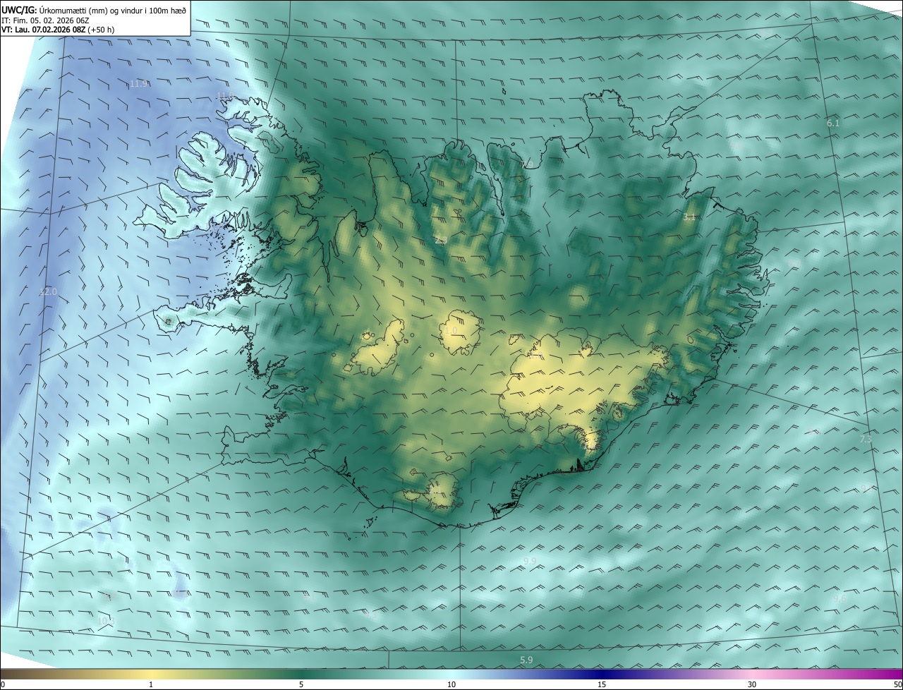Click the '30' tick on the color scale
903x690 pixels.
[x=752, y=685]
